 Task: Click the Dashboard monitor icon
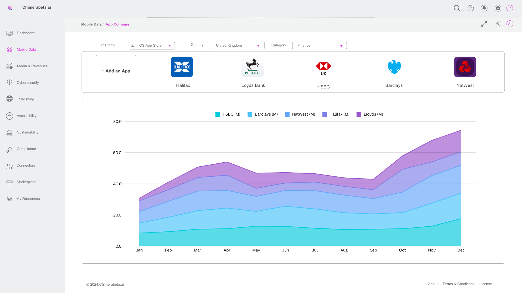pyautogui.click(x=10, y=33)
